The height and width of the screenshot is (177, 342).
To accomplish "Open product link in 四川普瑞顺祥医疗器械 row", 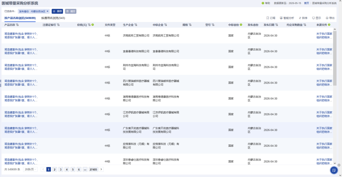I will [21, 83].
